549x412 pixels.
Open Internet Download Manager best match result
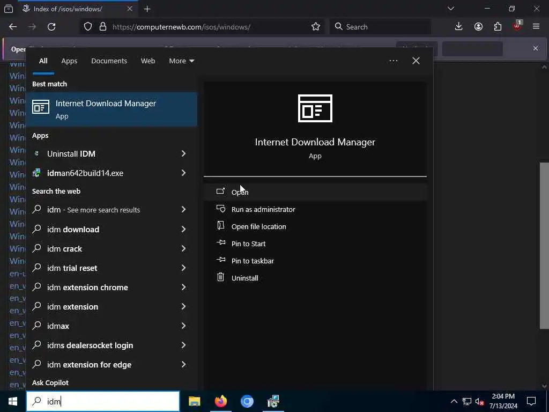coord(112,109)
